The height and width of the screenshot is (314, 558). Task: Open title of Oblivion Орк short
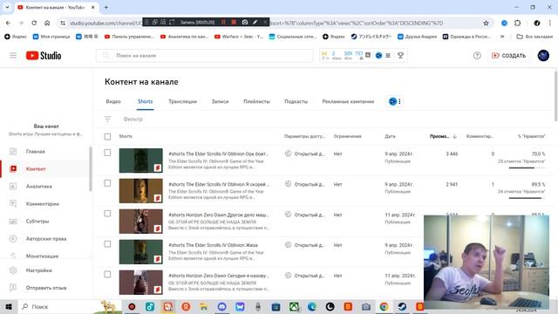click(x=218, y=154)
